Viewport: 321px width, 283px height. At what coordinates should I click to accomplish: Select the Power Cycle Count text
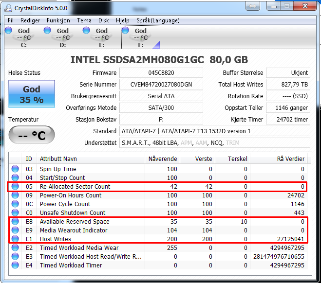click(65, 204)
